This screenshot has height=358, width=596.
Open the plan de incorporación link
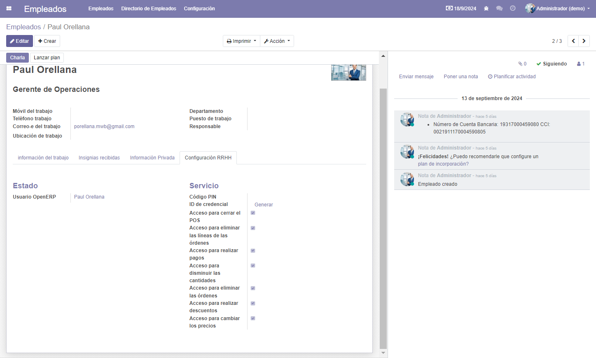pyautogui.click(x=443, y=164)
